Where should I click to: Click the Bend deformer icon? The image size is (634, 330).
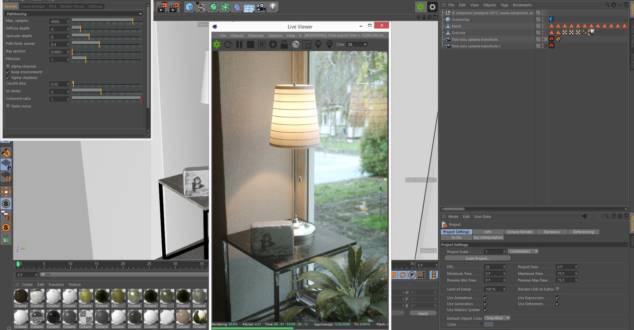(x=237, y=7)
